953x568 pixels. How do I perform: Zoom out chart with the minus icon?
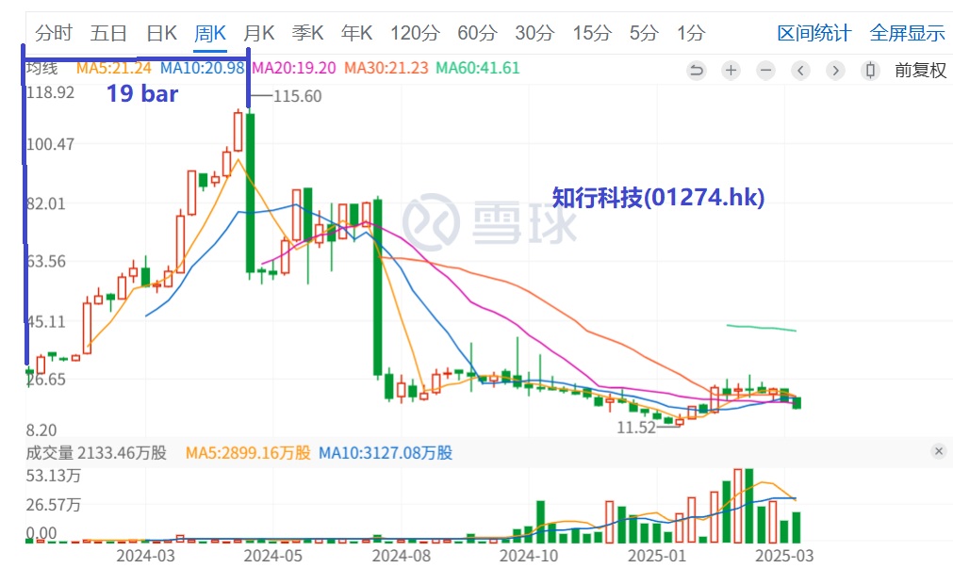[765, 71]
